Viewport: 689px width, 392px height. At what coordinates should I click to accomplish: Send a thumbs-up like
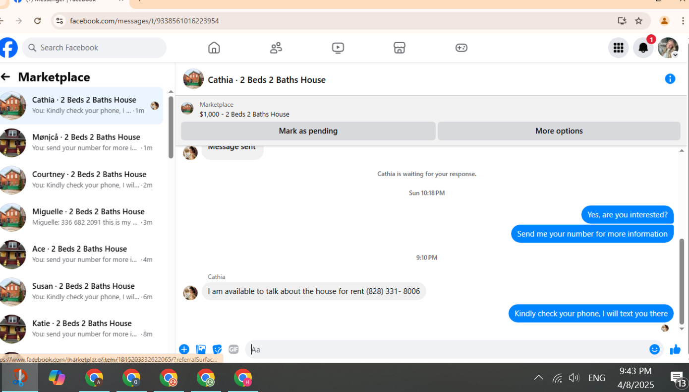click(675, 349)
